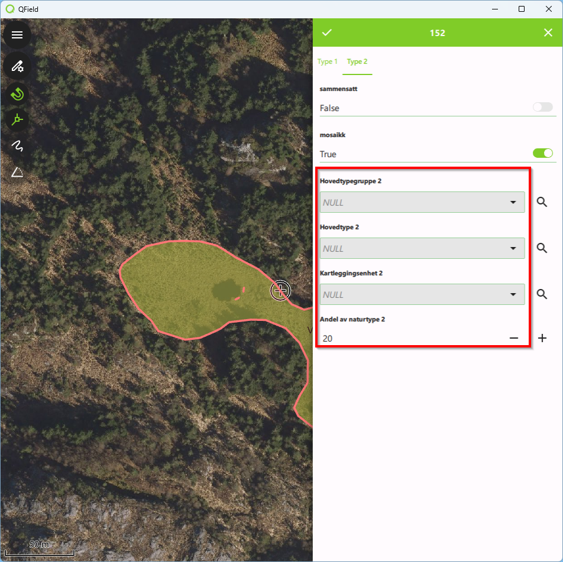
Task: Turn off the mosaikk switch
Action: pos(542,154)
